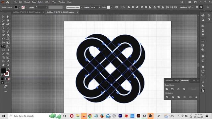Image resolution: width=212 pixels, height=119 pixels.
Task: Click Minus Front in Pathfinder panel
Action: (172, 89)
